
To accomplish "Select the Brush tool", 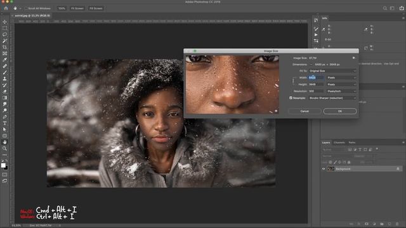I will click(4, 72).
